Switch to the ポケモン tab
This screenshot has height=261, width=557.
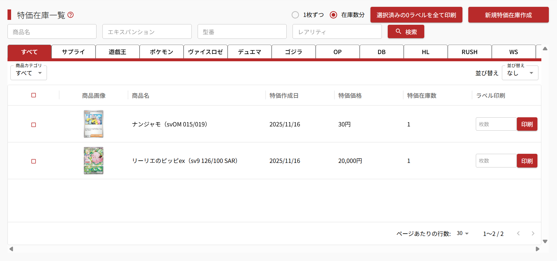(161, 52)
